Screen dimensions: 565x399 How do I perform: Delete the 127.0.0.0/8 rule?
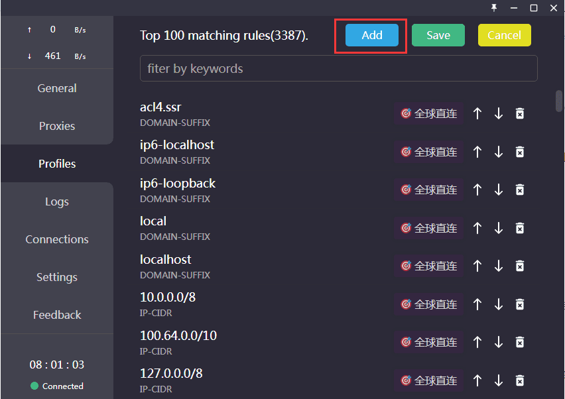(x=520, y=380)
